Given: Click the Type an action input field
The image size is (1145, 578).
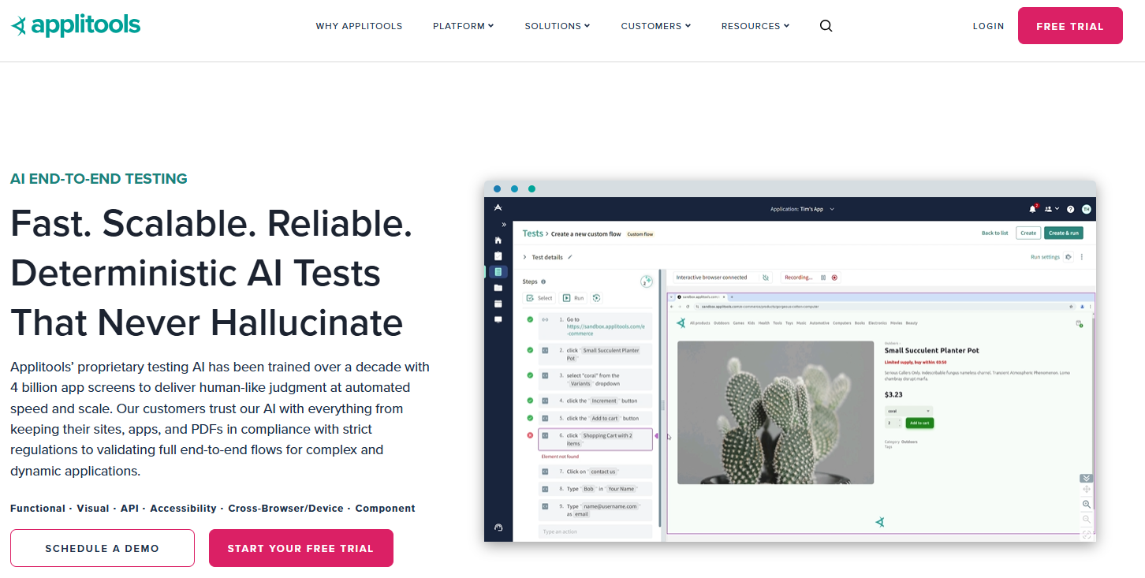Looking at the screenshot, I should tap(595, 531).
